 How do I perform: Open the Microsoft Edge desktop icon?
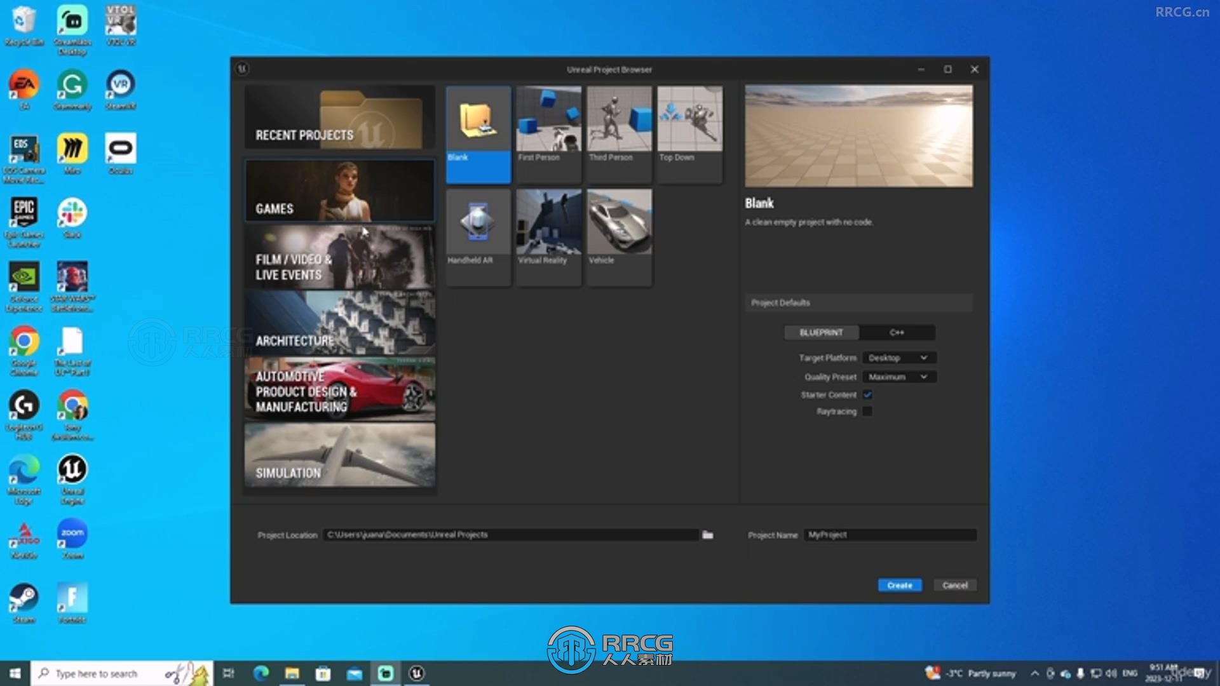coord(24,480)
